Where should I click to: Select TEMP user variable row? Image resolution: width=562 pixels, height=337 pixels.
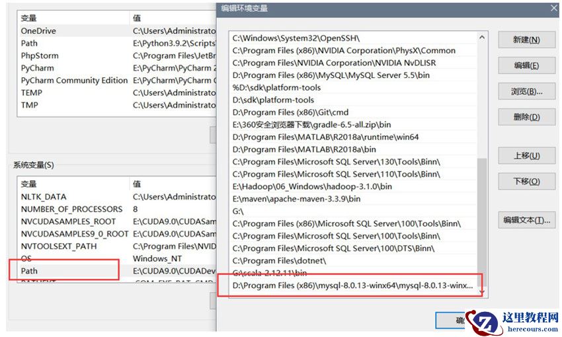click(117, 93)
